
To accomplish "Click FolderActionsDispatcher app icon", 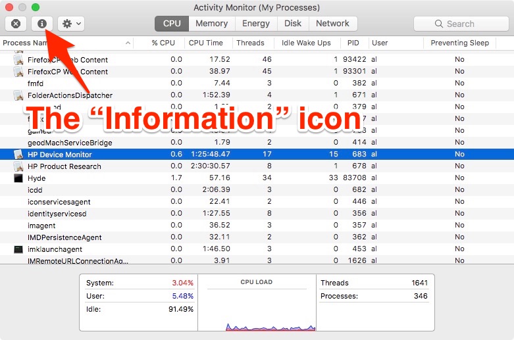I will coord(18,95).
